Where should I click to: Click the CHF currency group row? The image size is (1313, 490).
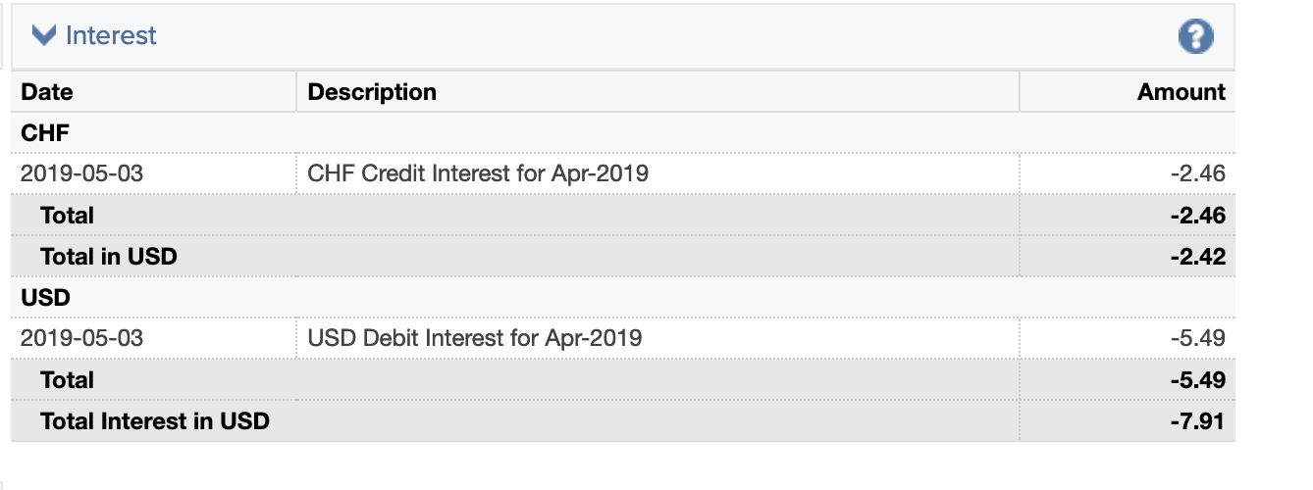coord(623,133)
